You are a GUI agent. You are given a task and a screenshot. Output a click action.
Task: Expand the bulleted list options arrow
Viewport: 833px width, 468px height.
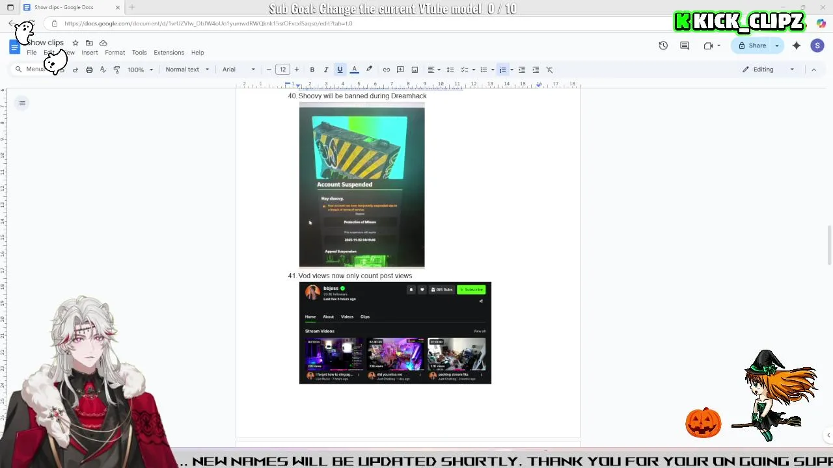[x=493, y=70]
